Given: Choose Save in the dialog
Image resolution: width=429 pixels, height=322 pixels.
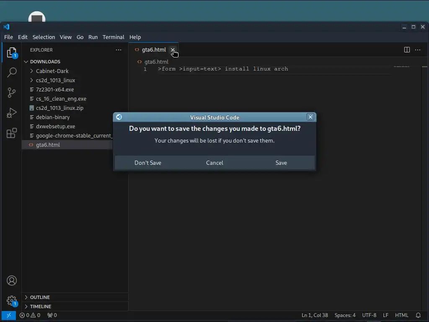Looking at the screenshot, I should [x=281, y=163].
